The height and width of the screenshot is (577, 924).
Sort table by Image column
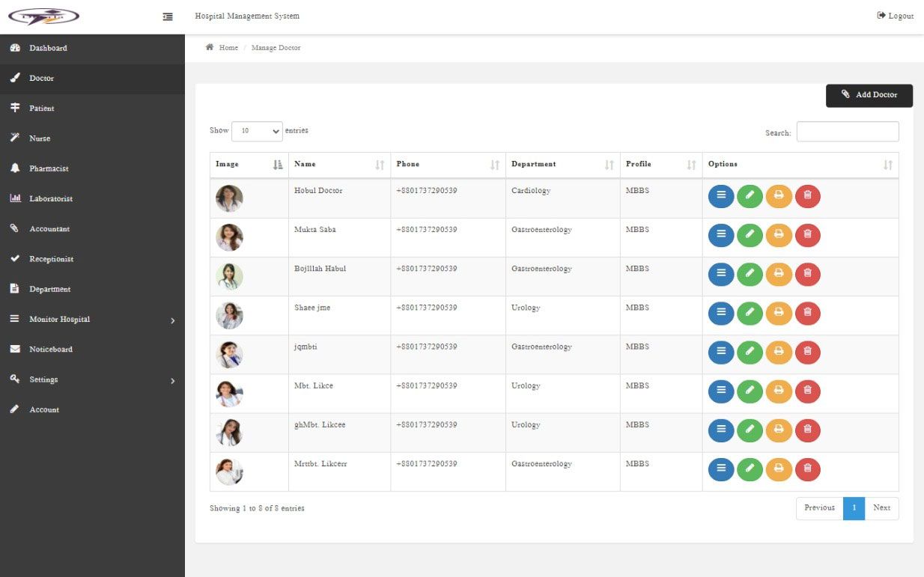pyautogui.click(x=249, y=165)
